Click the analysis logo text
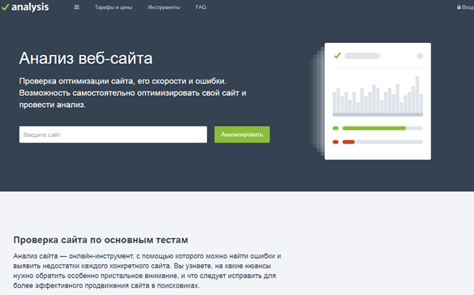Image resolution: width=474 pixels, height=295 pixels. [30, 7]
